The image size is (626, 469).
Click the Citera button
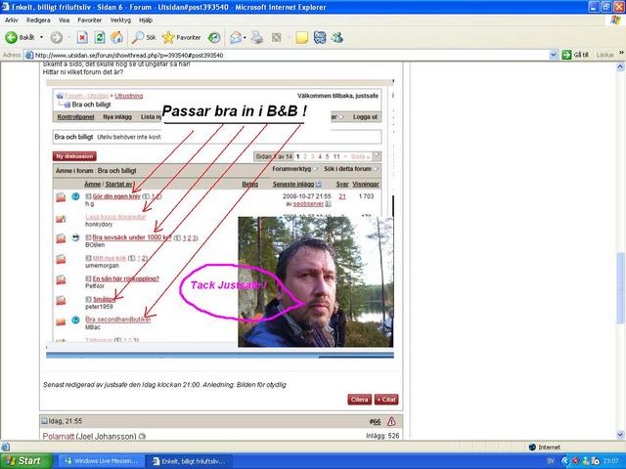[359, 400]
